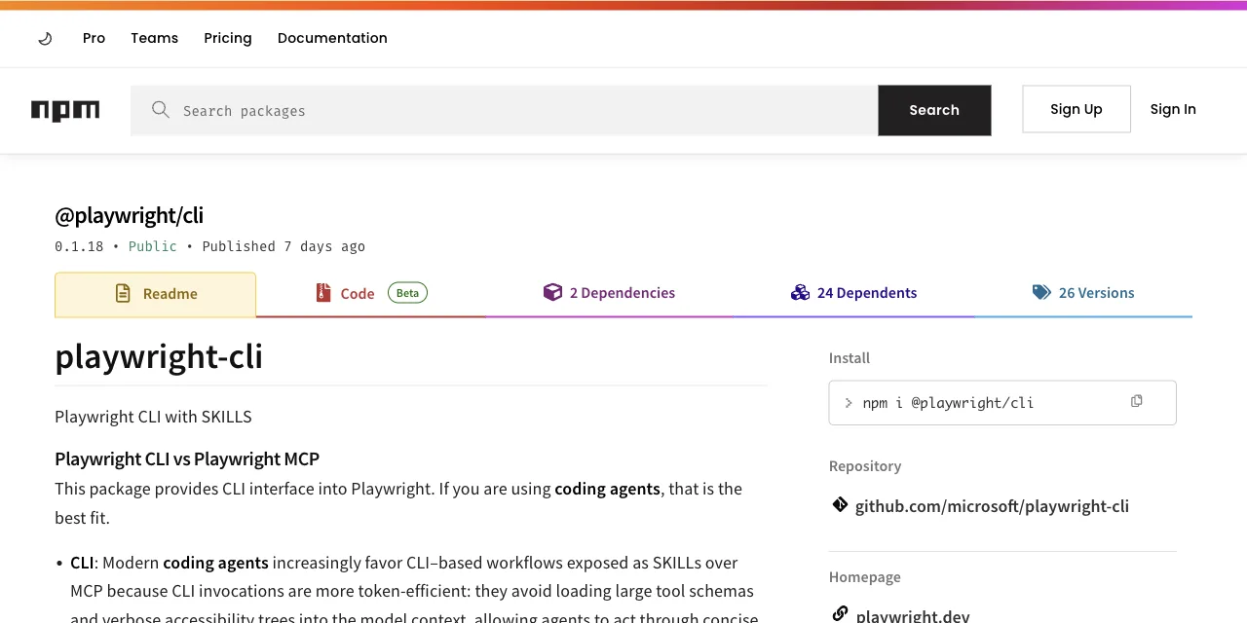Open github.com/microsoft/playwright-cli repository link

coord(992,506)
